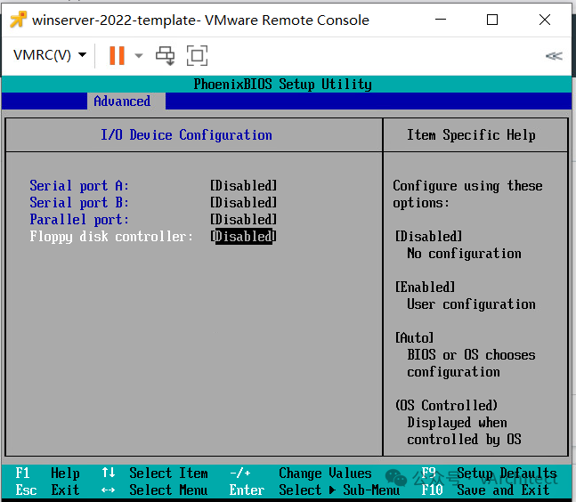Viewport: 576px width, 502px height.
Task: Click the Item Specific Help heading
Action: pos(471,134)
